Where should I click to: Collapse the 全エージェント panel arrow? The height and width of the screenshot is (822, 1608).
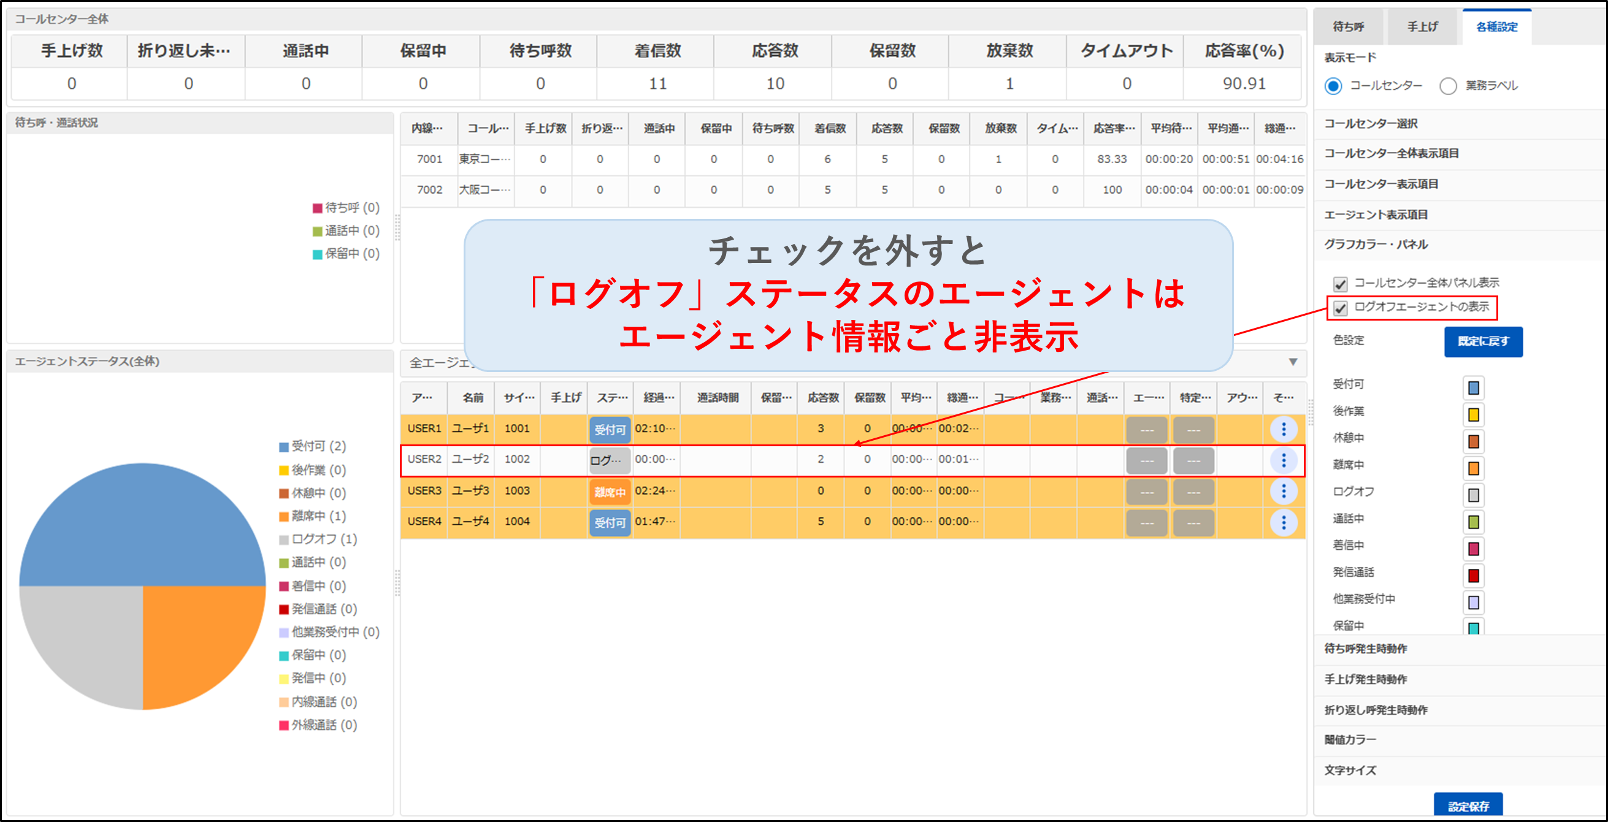(x=1293, y=362)
